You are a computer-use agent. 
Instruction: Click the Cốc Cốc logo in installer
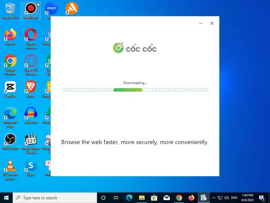[135, 48]
